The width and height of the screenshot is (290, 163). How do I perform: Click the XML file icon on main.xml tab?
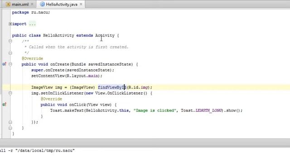coord(8,4)
